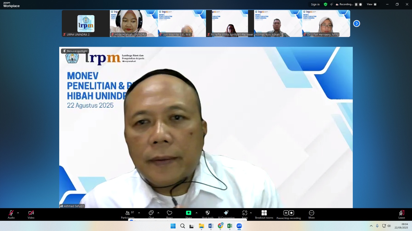
Task: Open Host tools shield icon
Action: click(x=208, y=213)
